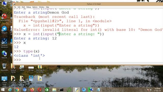Open Command Prompt from taskbar
The width and height of the screenshot is (163, 92).
click(62, 90)
